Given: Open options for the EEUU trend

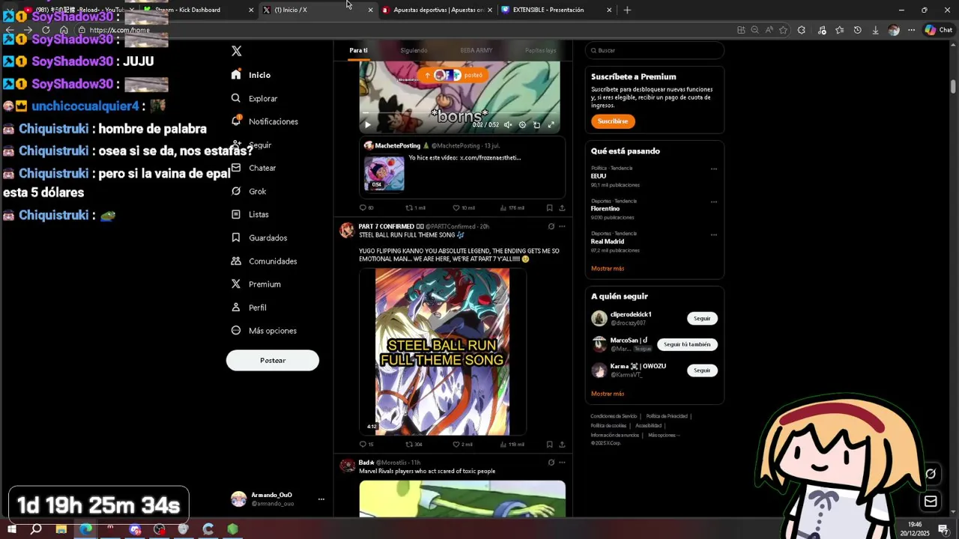Looking at the screenshot, I should 713,168.
